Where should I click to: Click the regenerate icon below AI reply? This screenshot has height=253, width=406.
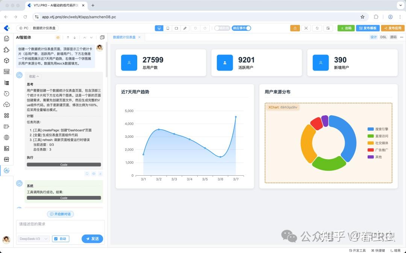pyautogui.click(x=87, y=174)
